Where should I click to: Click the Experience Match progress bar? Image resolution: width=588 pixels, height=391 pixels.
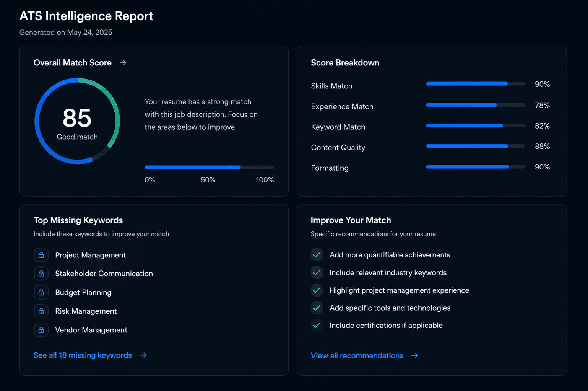click(x=475, y=105)
